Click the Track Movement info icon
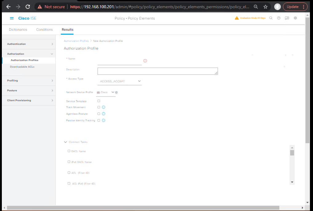Viewport: 313px width, 211px height. coord(104,107)
